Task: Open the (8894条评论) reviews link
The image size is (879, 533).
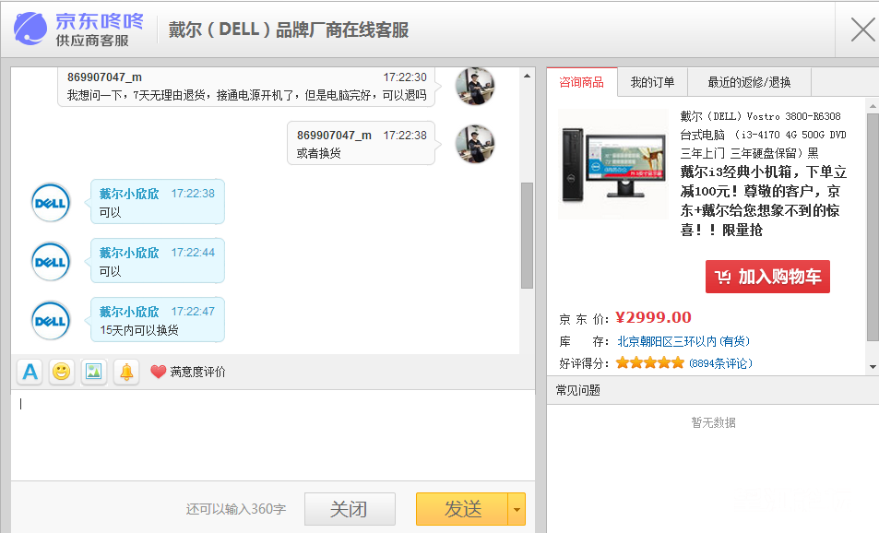Action: pyautogui.click(x=720, y=363)
